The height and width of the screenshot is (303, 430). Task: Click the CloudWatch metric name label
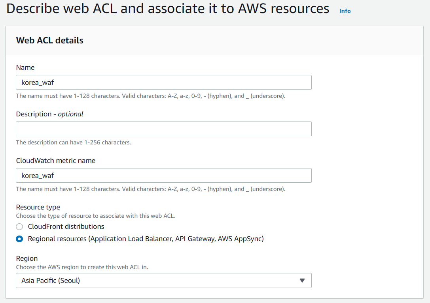tap(55, 161)
